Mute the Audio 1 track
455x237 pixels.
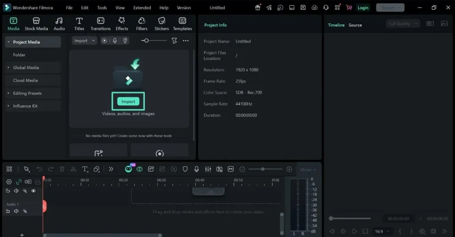point(16,211)
